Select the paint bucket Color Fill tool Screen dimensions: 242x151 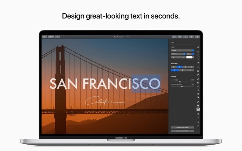coord(198,71)
